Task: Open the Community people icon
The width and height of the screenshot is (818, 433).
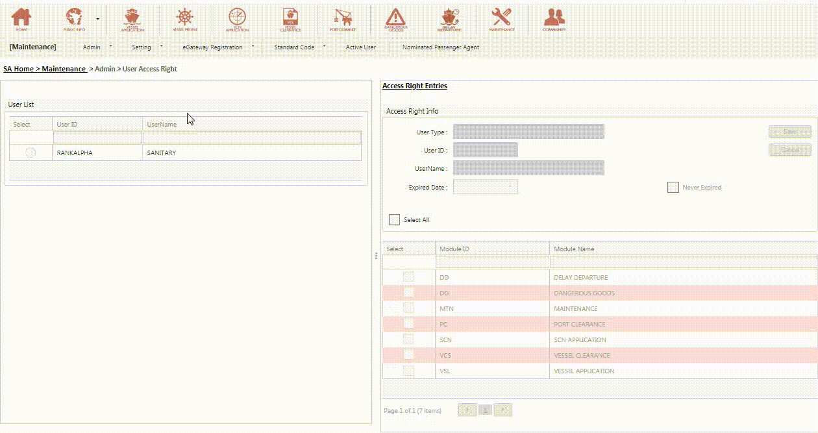Action: click(554, 19)
